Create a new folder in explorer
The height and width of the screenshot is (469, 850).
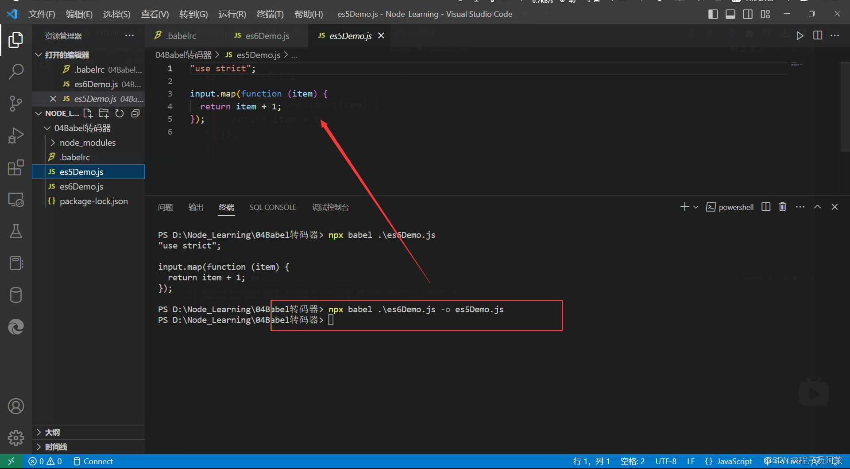104,113
